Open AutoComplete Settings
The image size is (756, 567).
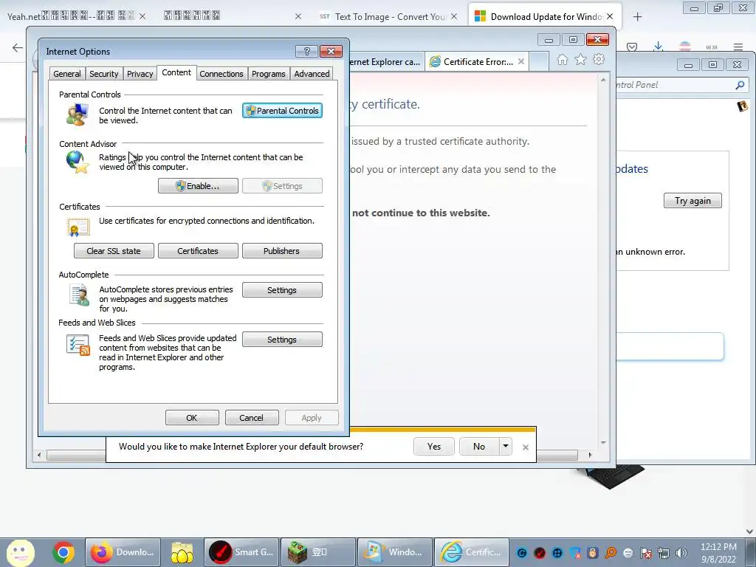[x=282, y=290]
